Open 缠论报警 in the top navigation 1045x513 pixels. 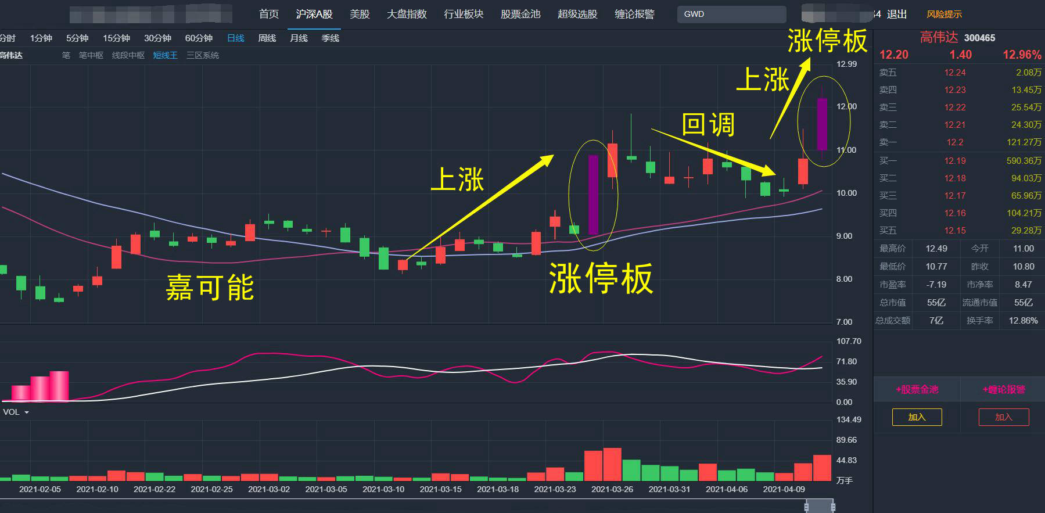click(x=634, y=14)
